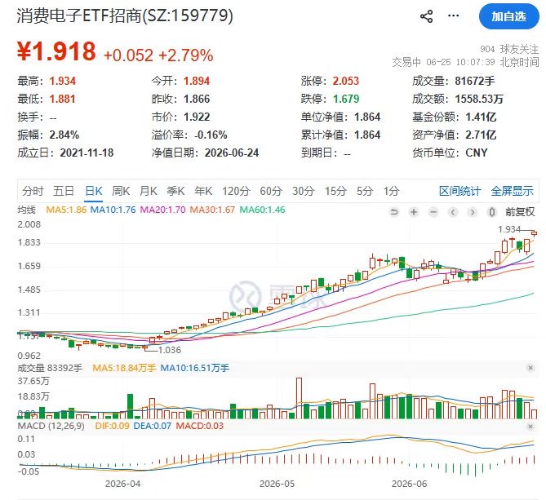Click volume MA5:18.84万手 label
Image resolution: width=546 pixels, height=500 pixels.
tap(124, 368)
